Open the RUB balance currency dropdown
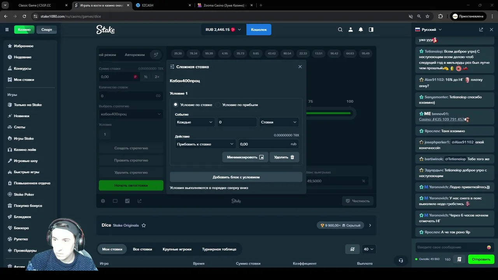Viewport: 498px width, 280px height. pos(223,30)
